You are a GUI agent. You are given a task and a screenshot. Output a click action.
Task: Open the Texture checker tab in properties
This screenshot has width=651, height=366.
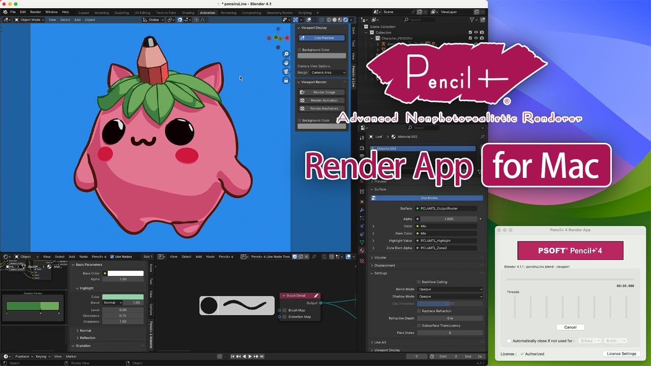(362, 261)
